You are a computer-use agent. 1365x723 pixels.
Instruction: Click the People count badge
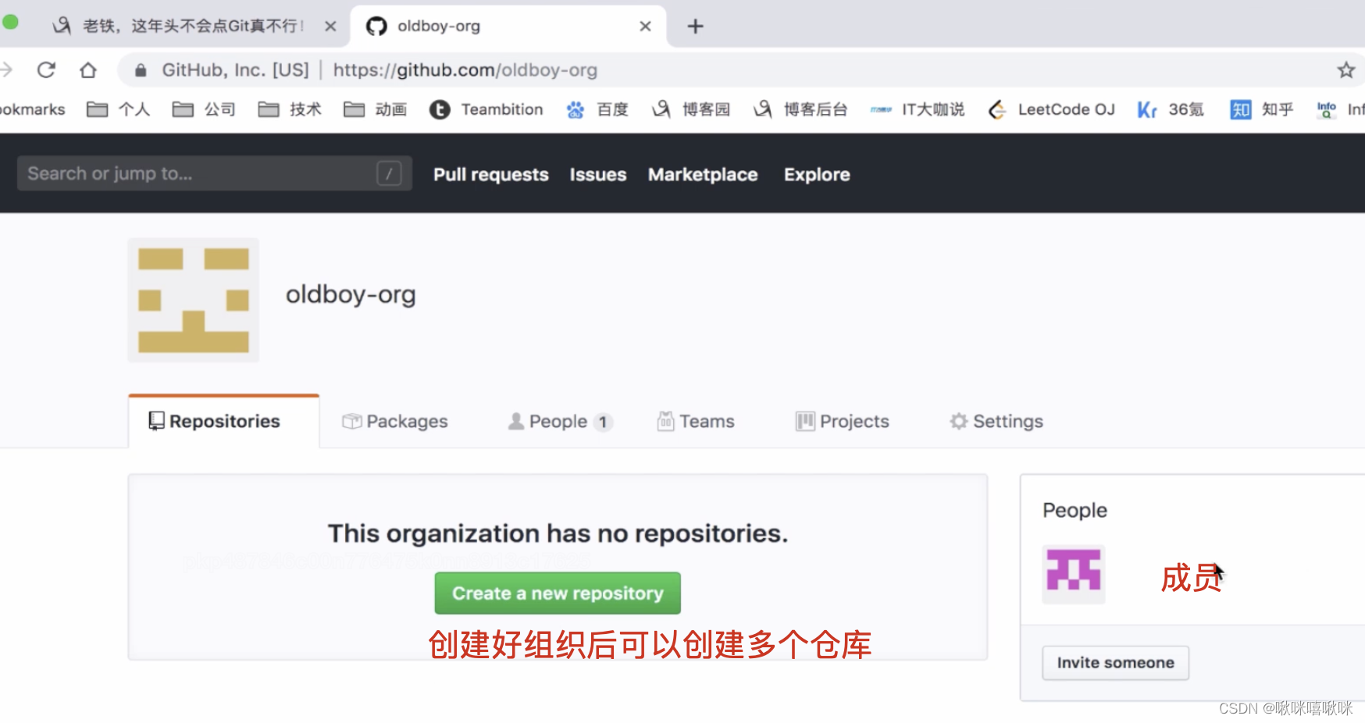click(x=603, y=422)
